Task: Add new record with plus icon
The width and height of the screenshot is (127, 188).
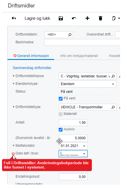Action: 87,18
